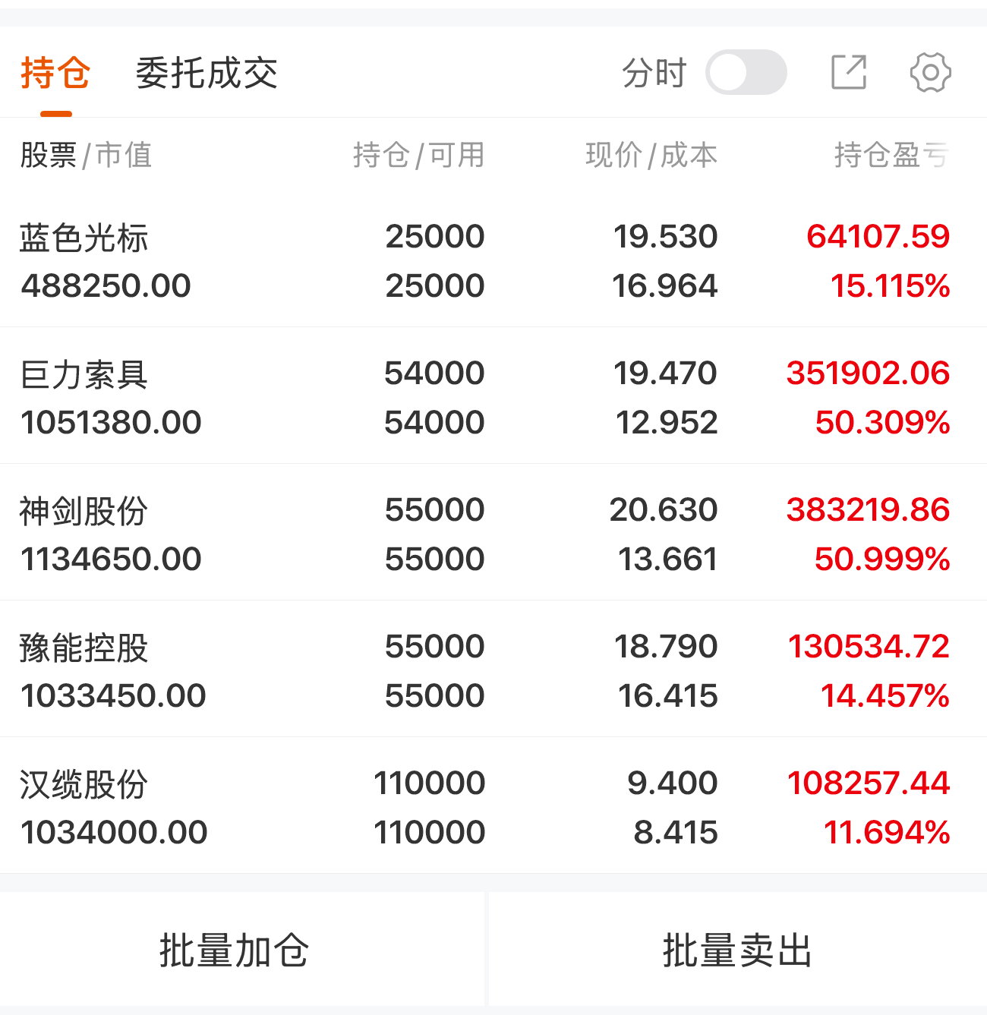Screen dimensions: 987x1015
Task: Tap the 批量加仓 button
Action: pos(234,950)
